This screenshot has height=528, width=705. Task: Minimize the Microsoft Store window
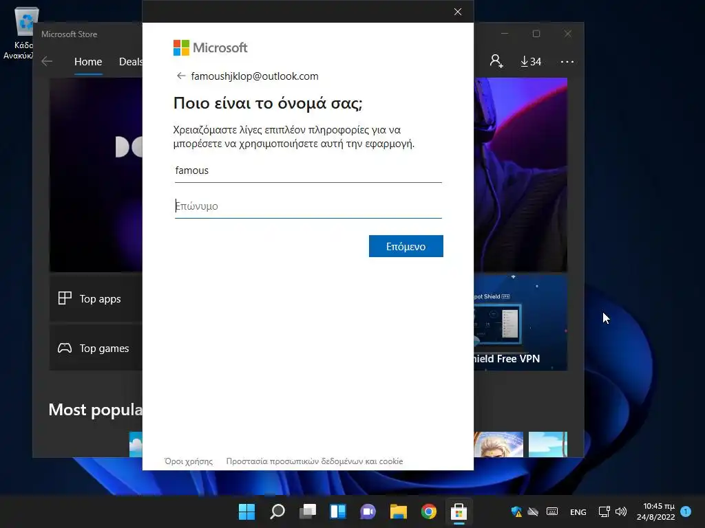click(x=505, y=34)
